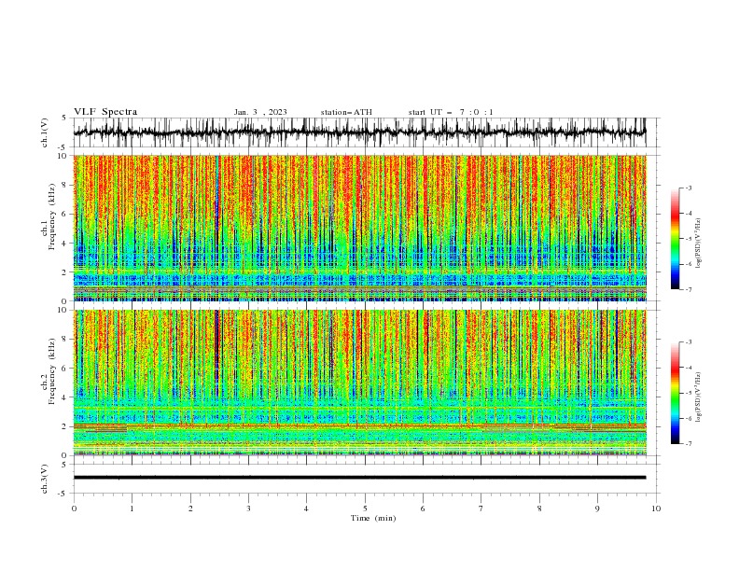Click the ch.2 spectrogram panel

(x=360, y=383)
